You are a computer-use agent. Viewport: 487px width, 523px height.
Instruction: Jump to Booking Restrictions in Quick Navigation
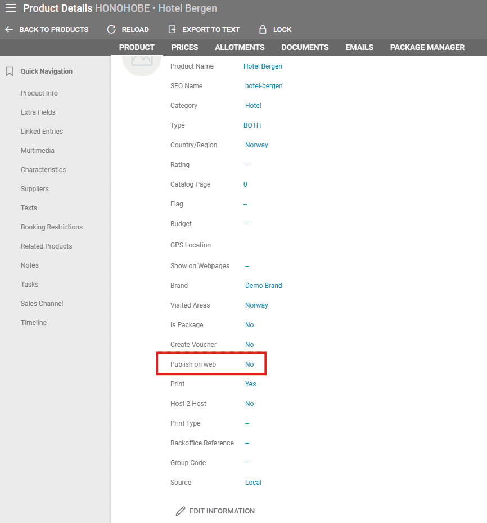pos(52,227)
